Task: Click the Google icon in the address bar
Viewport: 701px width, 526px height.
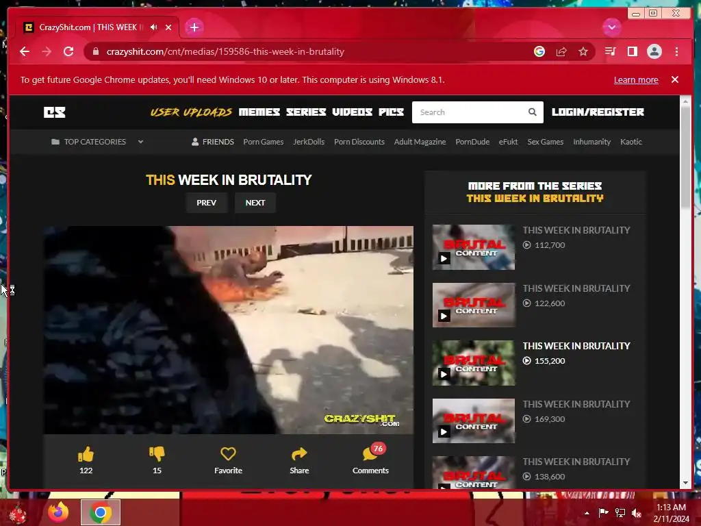Action: (539, 51)
